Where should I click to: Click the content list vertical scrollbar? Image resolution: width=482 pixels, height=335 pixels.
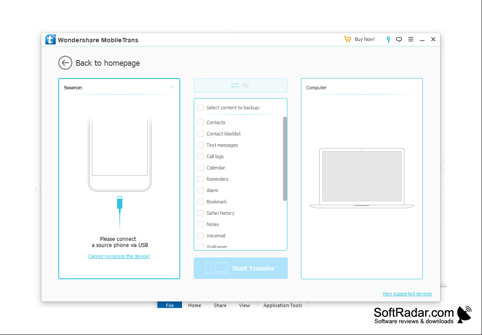285,159
